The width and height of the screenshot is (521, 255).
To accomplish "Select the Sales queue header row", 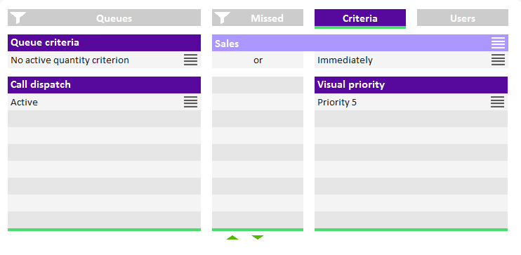I will click(360, 43).
